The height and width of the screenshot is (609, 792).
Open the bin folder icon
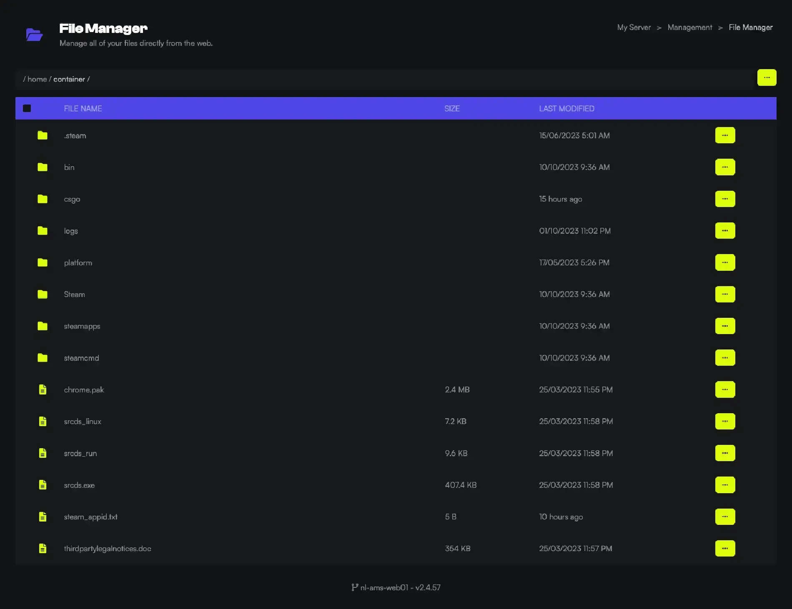point(42,167)
